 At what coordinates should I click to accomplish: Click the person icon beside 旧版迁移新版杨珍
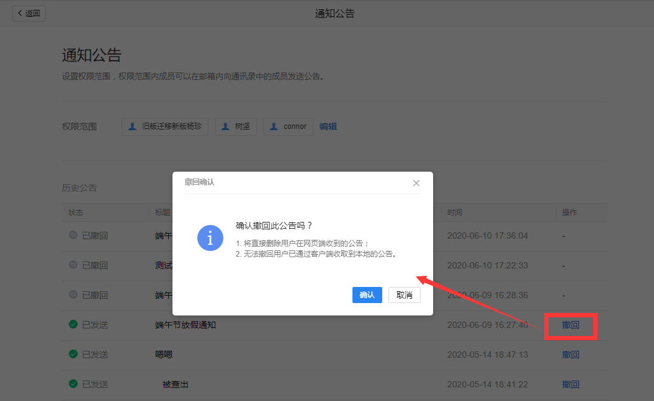[132, 126]
